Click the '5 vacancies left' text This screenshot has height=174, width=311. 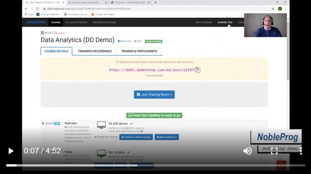coord(154,75)
